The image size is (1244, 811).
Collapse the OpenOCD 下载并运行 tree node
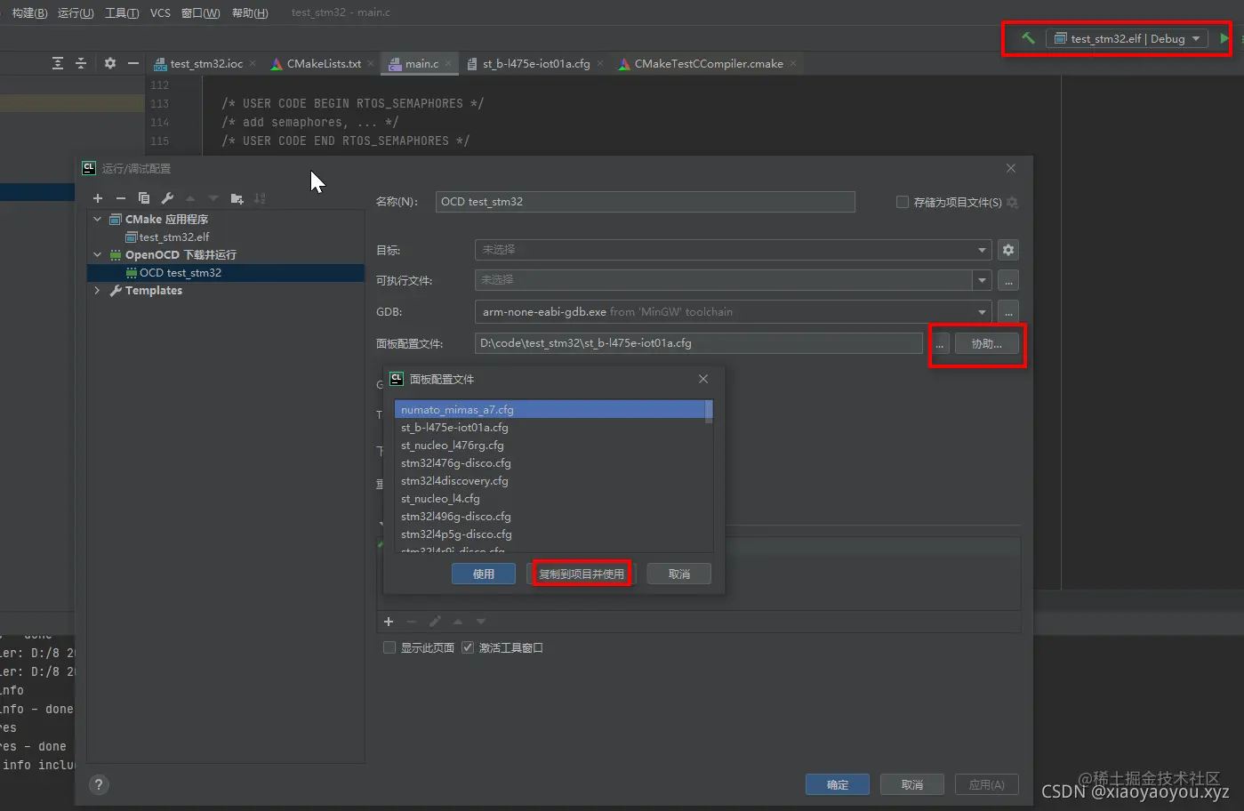point(98,254)
